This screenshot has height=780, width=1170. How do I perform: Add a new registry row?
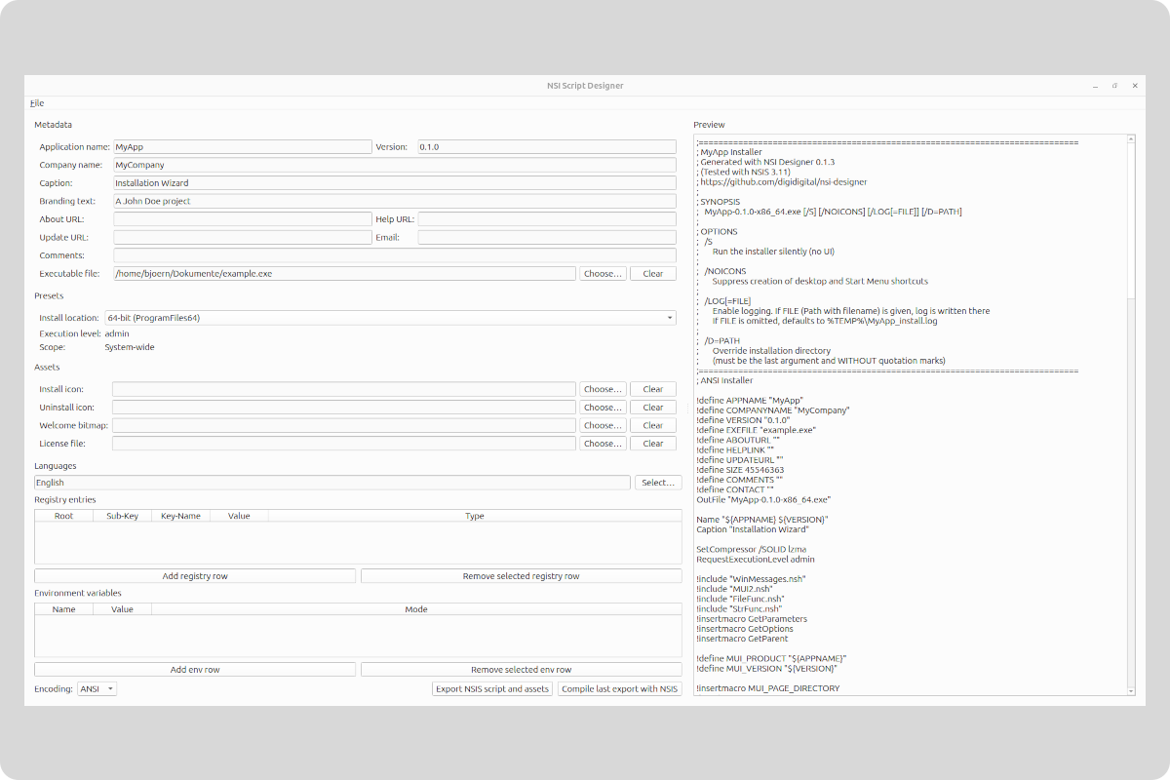(x=195, y=575)
